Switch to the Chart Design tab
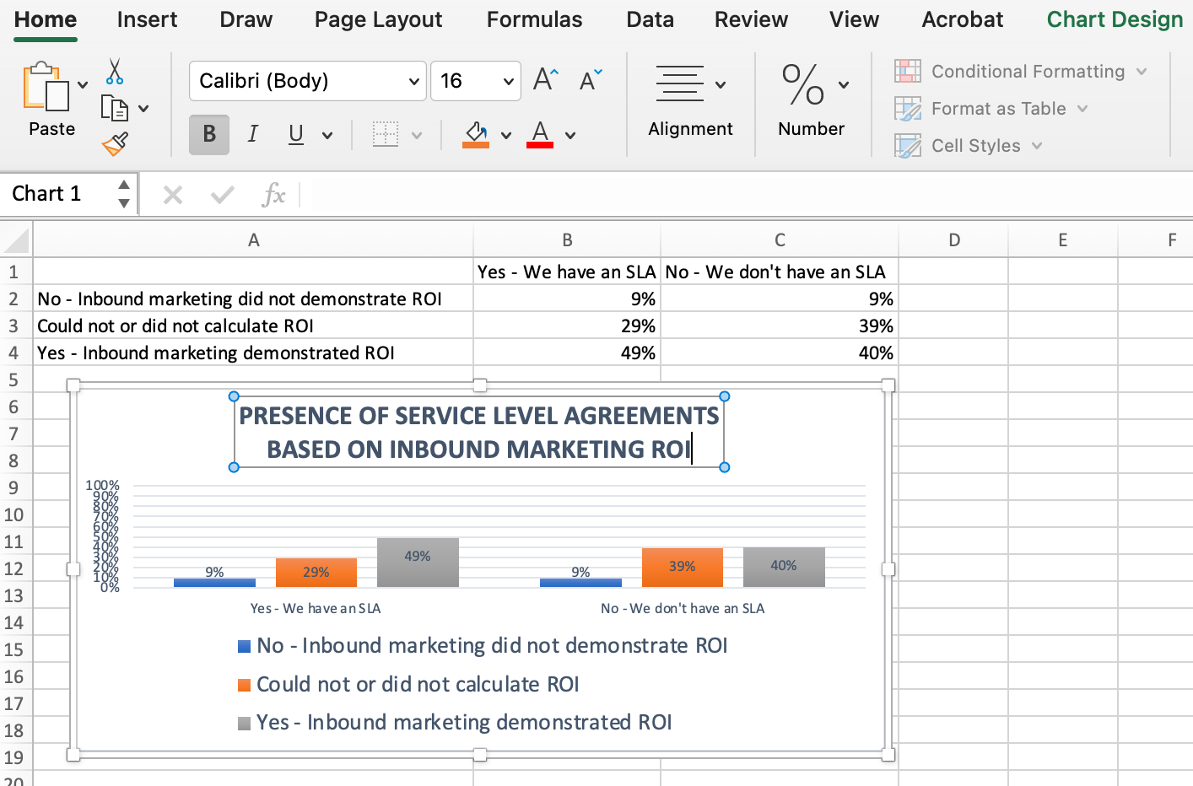Viewport: 1193px width, 786px height. pos(1115,19)
